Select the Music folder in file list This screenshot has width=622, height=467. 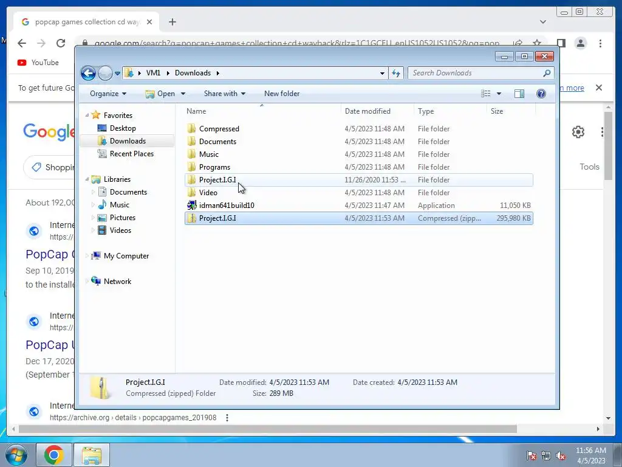click(x=358, y=154)
